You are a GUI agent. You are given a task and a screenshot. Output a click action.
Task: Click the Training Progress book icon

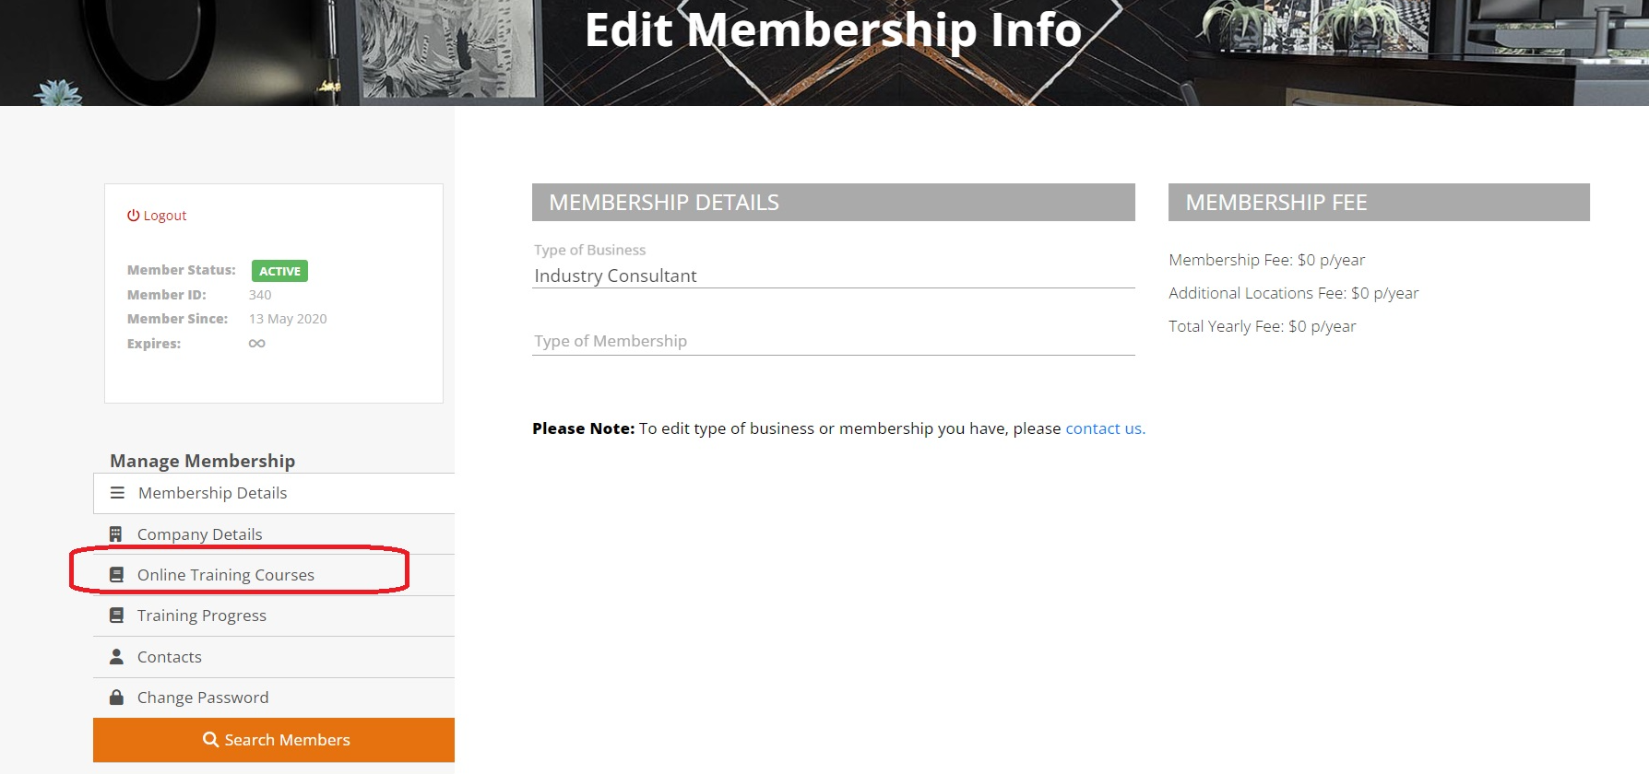[x=116, y=616]
